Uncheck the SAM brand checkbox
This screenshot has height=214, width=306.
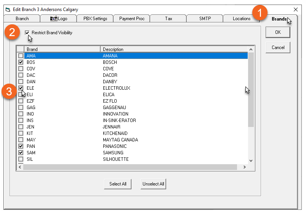21,152
